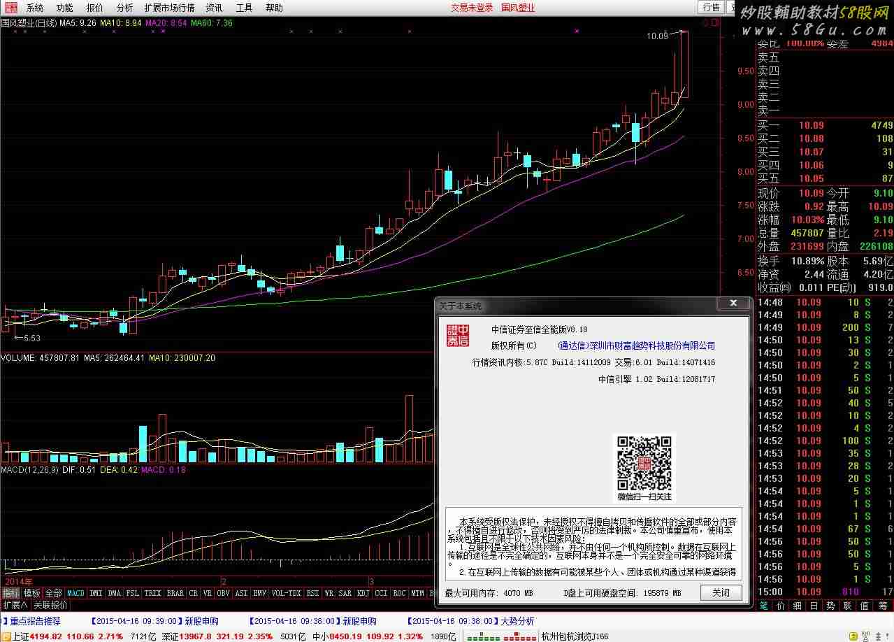This screenshot has width=894, height=642.
Task: Expand the 扩展∧ panel
Action: pyautogui.click(x=15, y=605)
